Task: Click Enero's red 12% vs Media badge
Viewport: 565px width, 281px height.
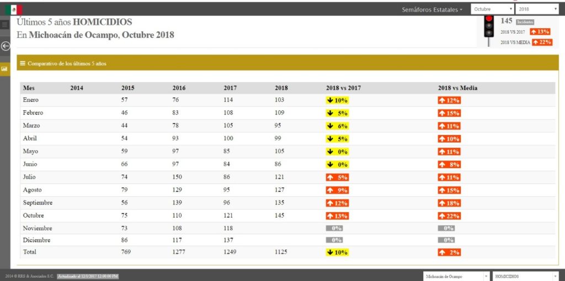Action: [449, 100]
